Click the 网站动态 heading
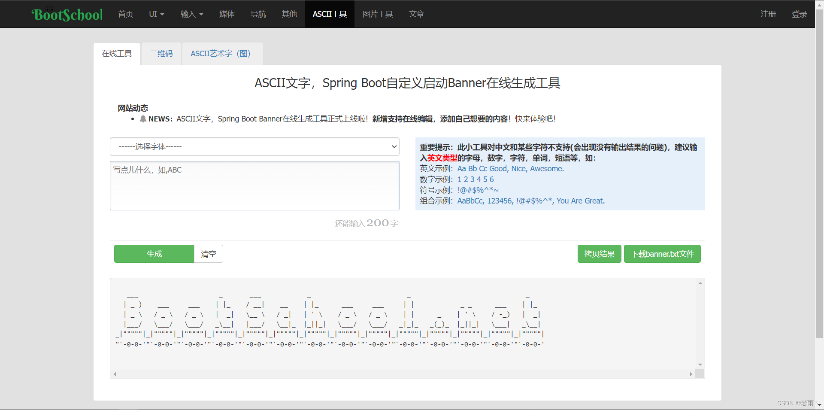Viewport: 824px width, 410px height. (x=133, y=108)
